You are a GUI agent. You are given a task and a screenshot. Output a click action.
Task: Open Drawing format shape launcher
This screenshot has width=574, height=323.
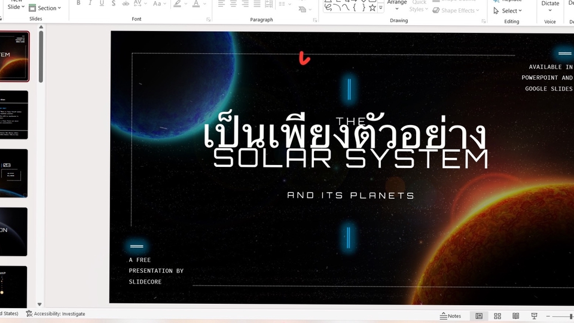[484, 22]
